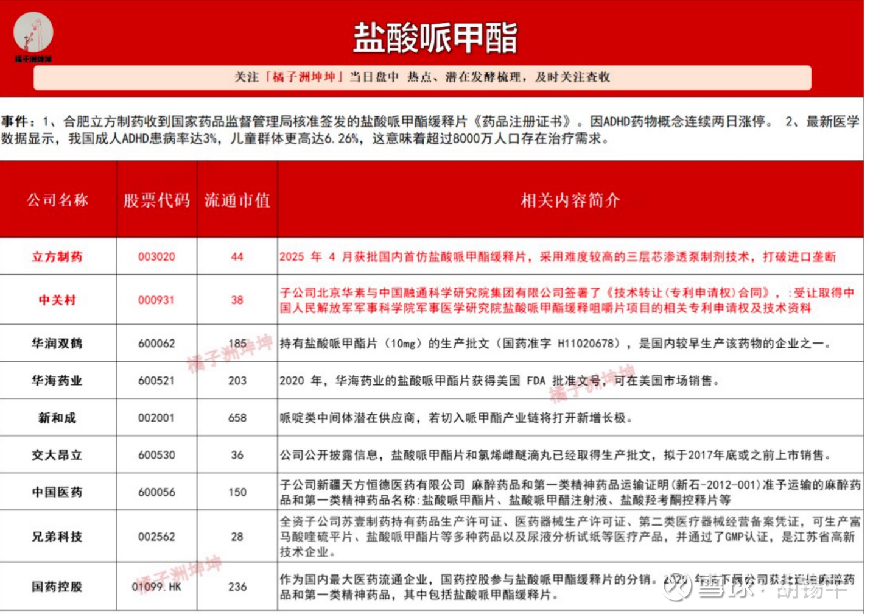Select stock code 002001
Viewport: 873px width, 614px height.
click(156, 418)
